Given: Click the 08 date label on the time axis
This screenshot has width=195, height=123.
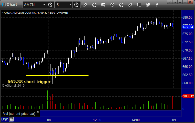Looking at the screenshot, I should [x=49, y=120].
